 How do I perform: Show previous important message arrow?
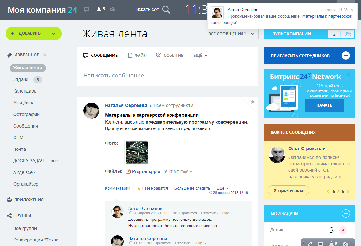pyautogui.click(x=328, y=191)
